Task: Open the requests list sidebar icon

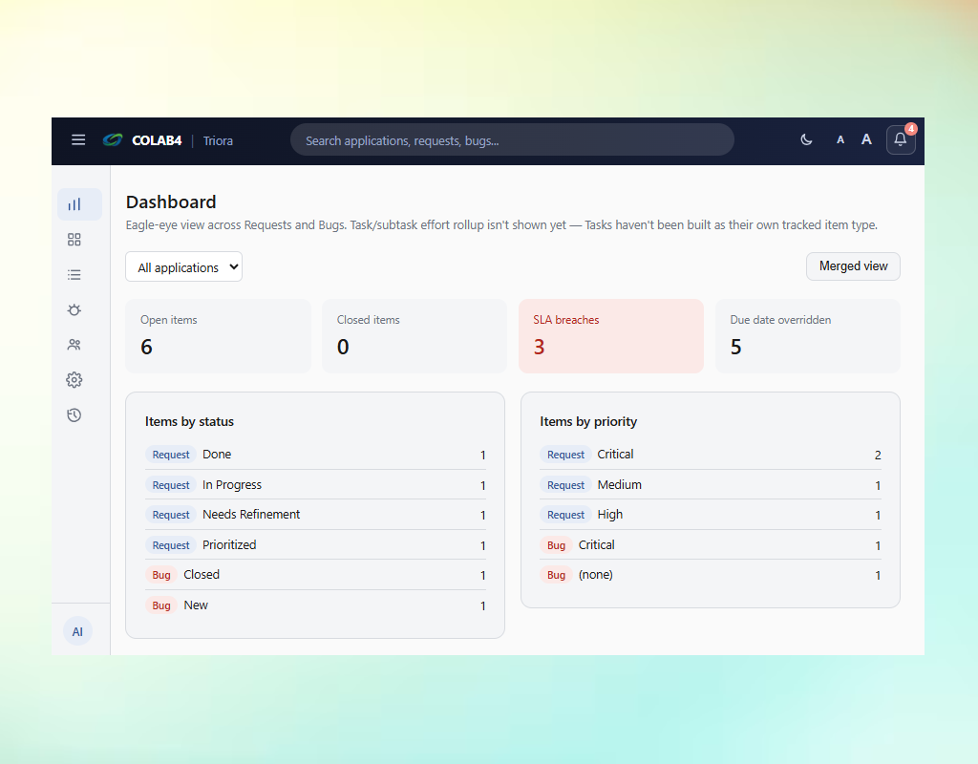Action: [74, 275]
